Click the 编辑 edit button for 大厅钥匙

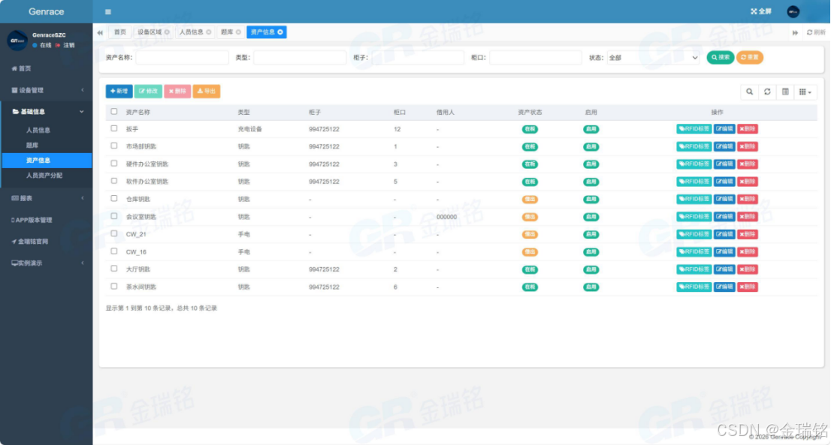pyautogui.click(x=724, y=269)
